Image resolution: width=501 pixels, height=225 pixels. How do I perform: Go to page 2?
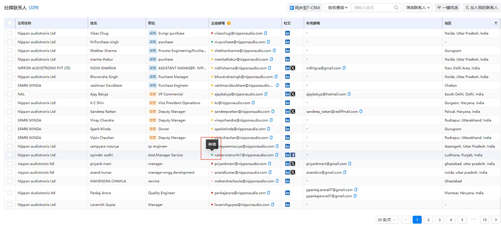tap(428, 220)
